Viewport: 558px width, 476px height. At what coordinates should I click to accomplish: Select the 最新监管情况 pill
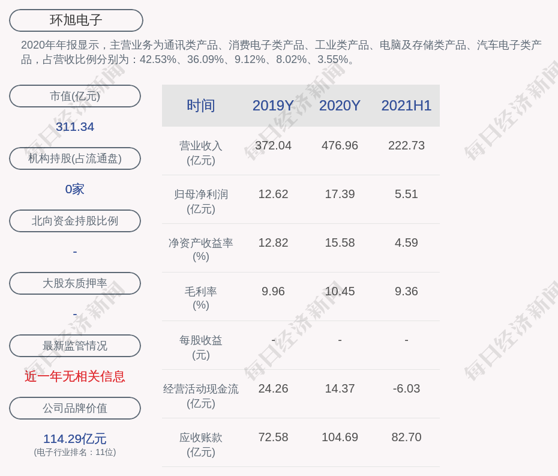(x=75, y=346)
